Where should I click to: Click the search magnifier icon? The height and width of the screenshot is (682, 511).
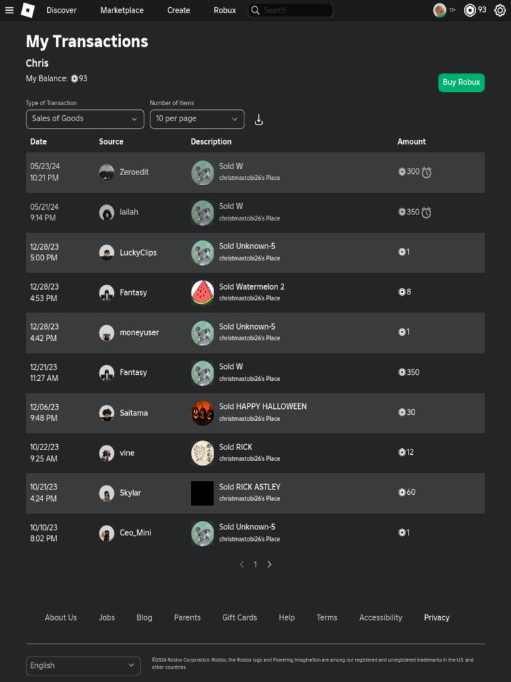(x=255, y=10)
